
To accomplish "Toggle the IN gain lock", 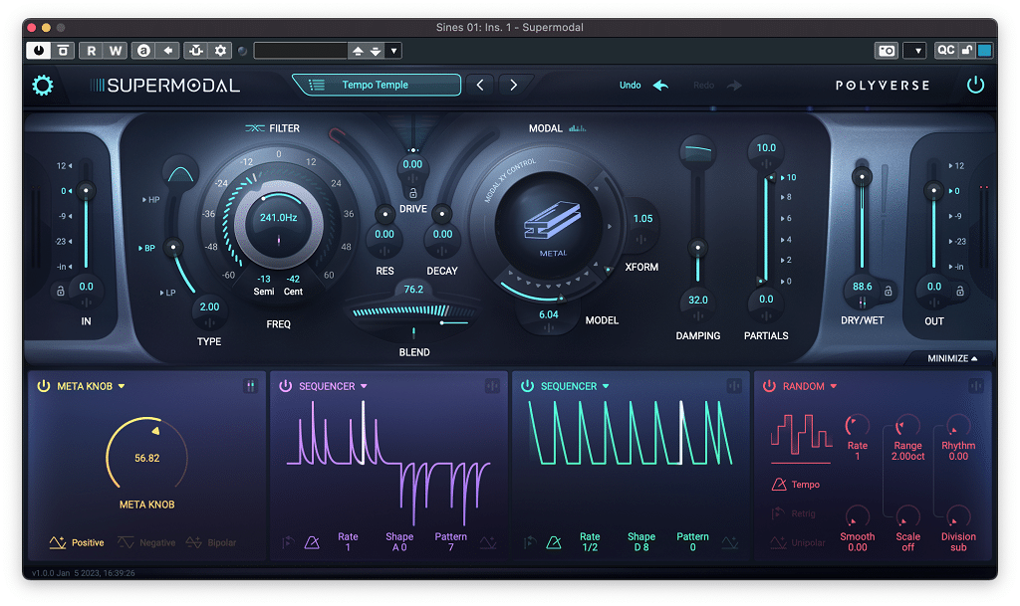I will pyautogui.click(x=61, y=291).
